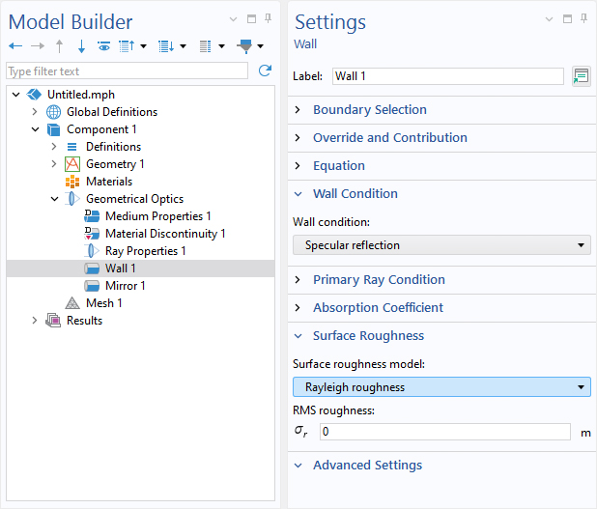Toggle the eye show/hide icon in toolbar
The image size is (597, 509).
click(x=103, y=45)
